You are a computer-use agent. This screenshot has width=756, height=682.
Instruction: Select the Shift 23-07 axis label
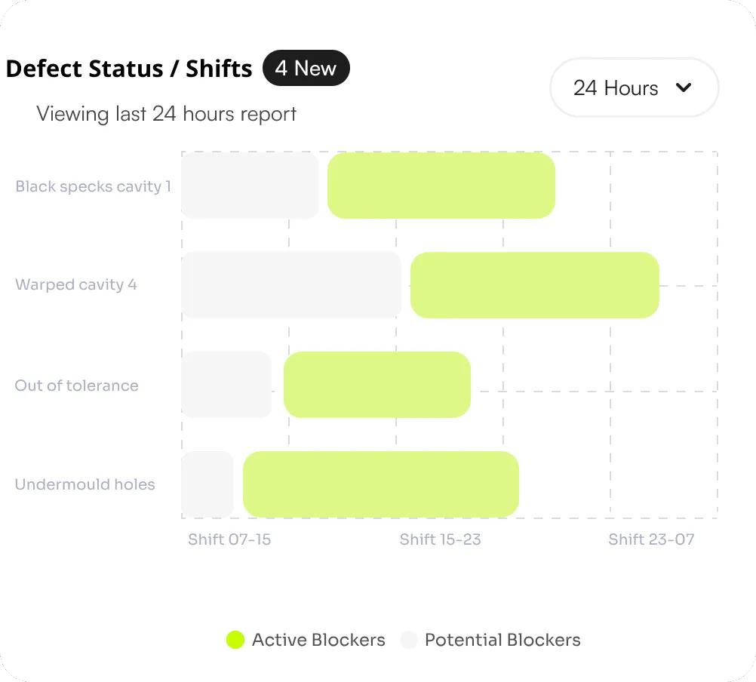pyautogui.click(x=651, y=539)
